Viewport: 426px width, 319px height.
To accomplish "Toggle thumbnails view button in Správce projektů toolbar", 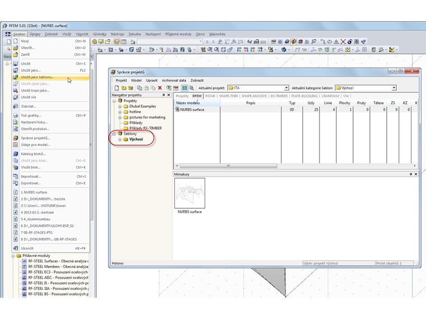I will pyautogui.click(x=185, y=88).
